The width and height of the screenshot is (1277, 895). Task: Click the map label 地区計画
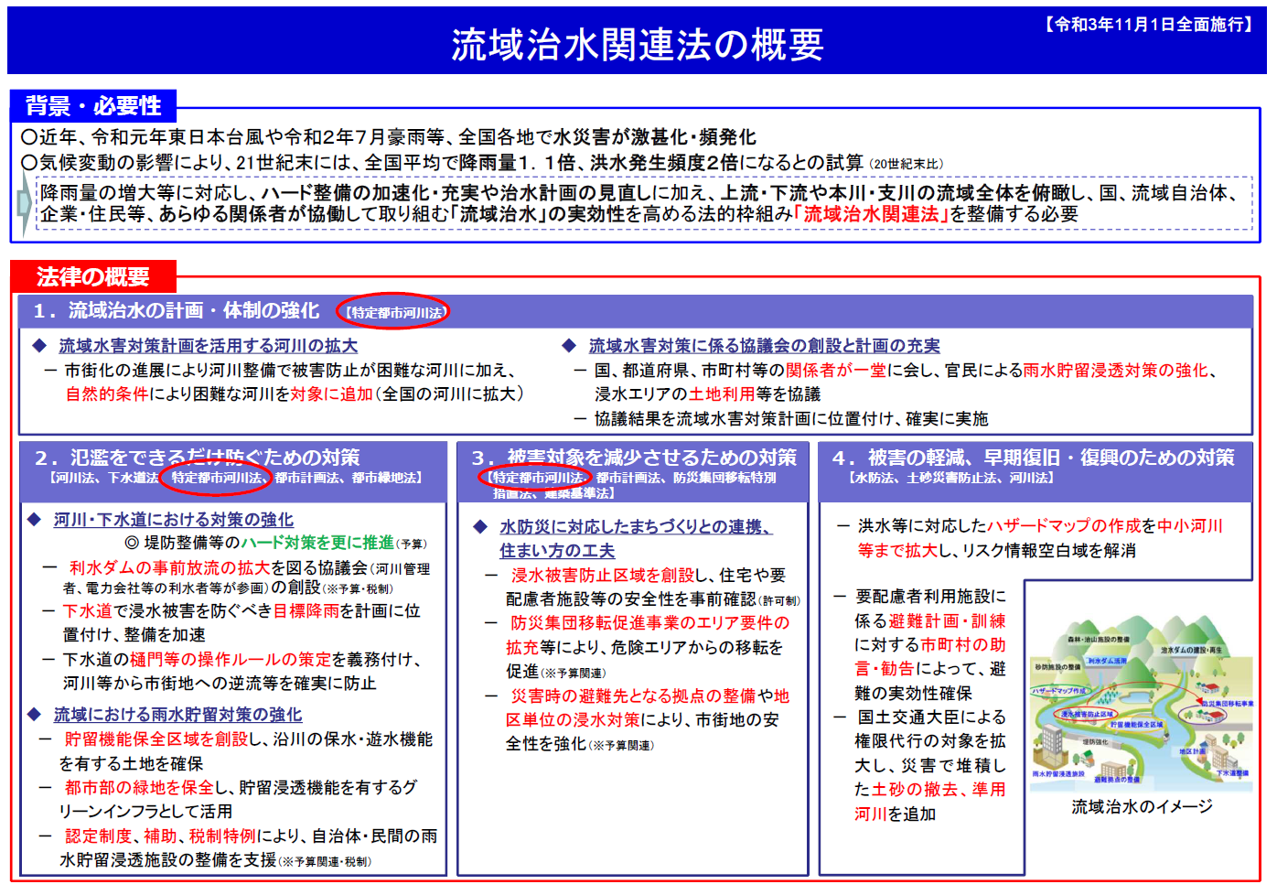[x=1192, y=751]
